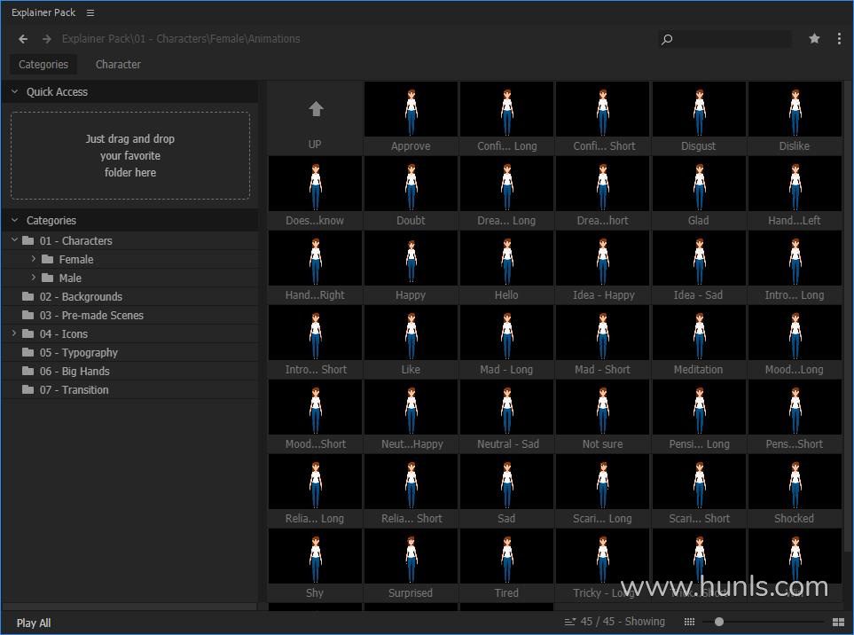This screenshot has height=635, width=854.
Task: Click the Play All button
Action: pyautogui.click(x=34, y=623)
